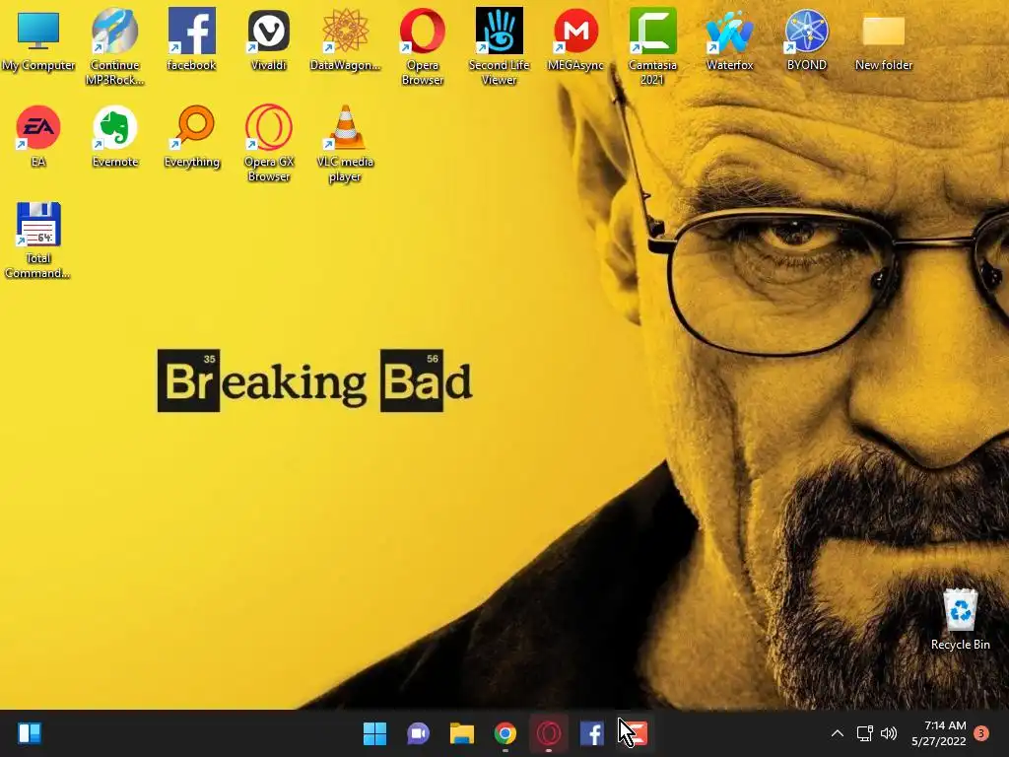Select the New folder on the desktop

[x=884, y=40]
